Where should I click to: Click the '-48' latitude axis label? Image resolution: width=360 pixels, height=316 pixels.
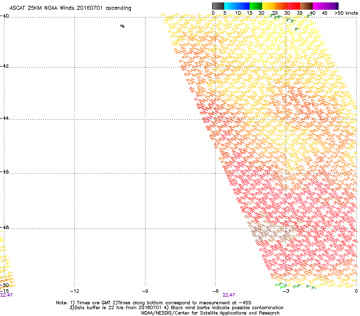(x=4, y=227)
